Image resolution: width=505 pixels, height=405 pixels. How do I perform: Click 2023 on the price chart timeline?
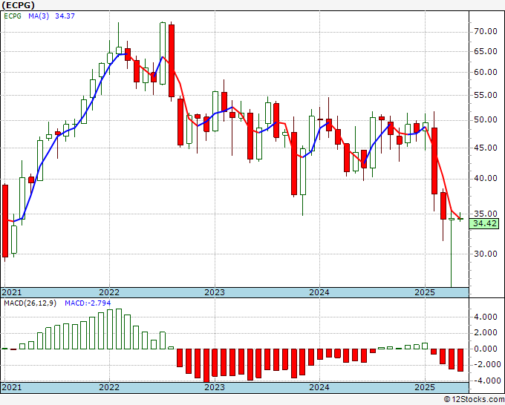click(215, 292)
